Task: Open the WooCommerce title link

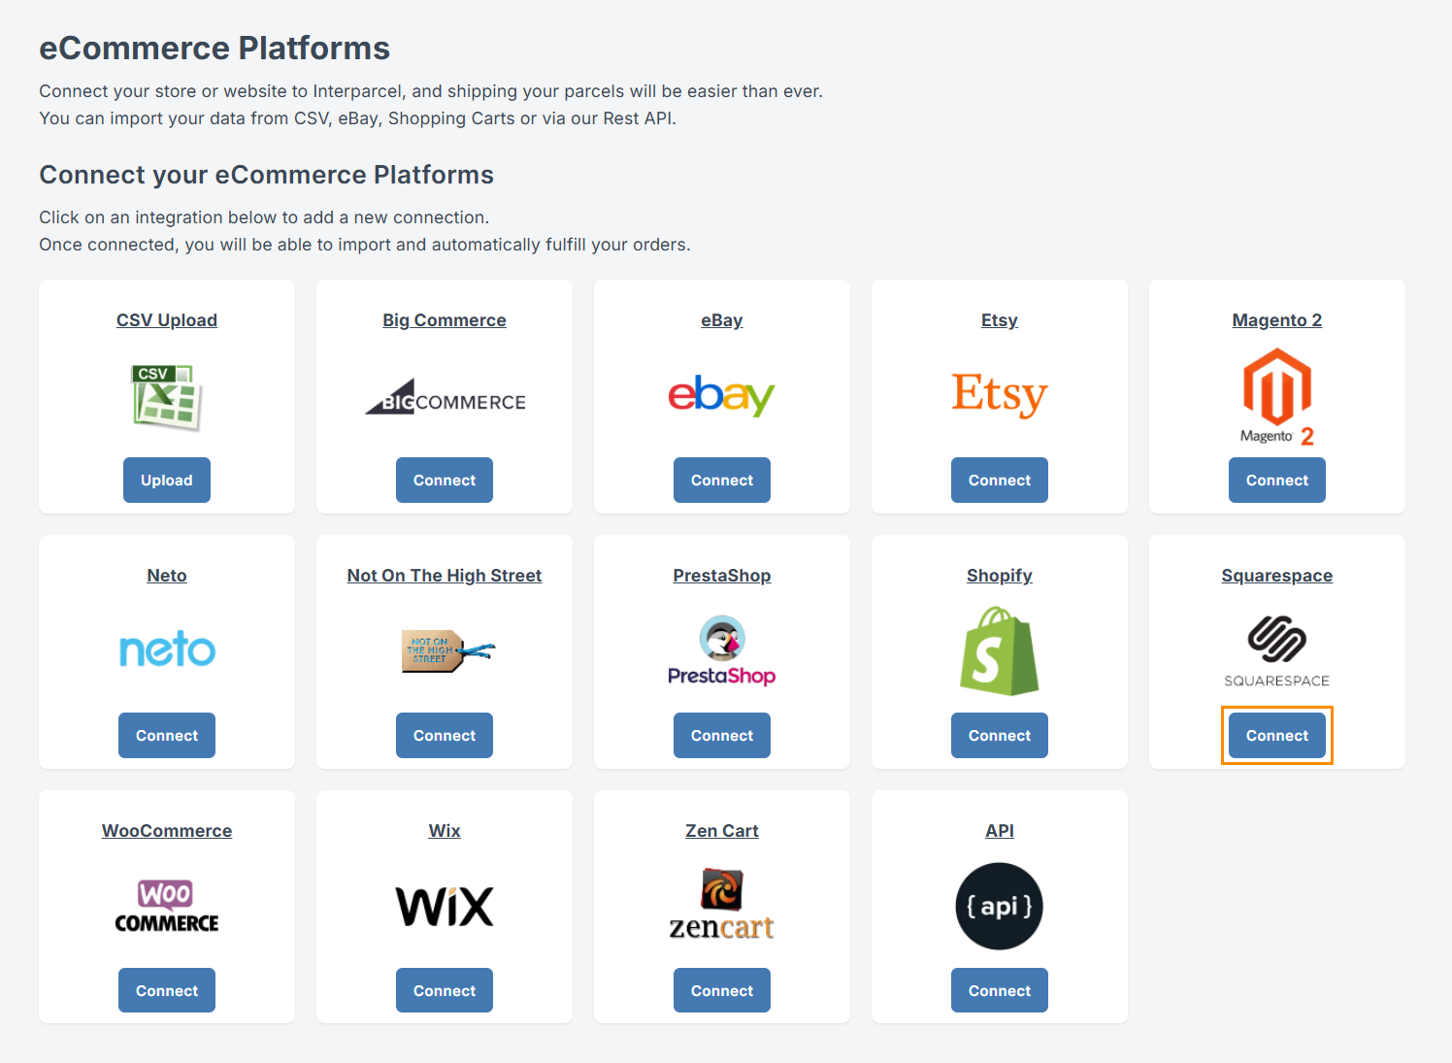Action: [x=166, y=831]
